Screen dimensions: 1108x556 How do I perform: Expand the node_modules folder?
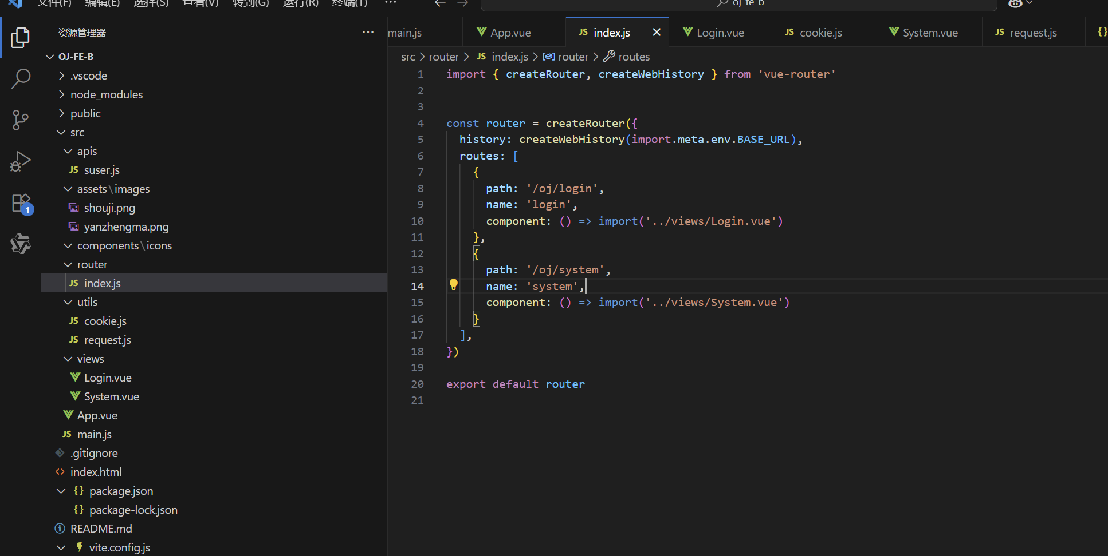click(x=61, y=94)
